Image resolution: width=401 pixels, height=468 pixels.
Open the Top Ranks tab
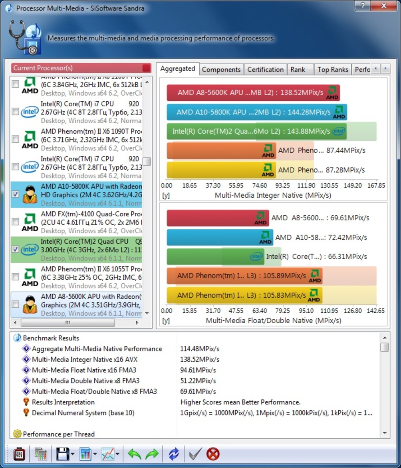tap(333, 70)
